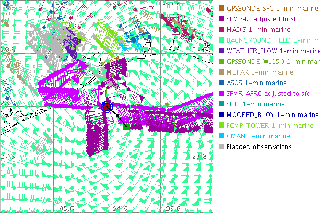Select the MADIS magenta legend square
The height and width of the screenshot is (213, 320).
221,29
